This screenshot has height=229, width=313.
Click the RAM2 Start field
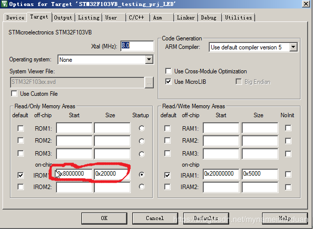tap(221, 141)
